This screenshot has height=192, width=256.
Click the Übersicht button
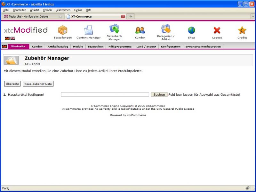pos(12,84)
